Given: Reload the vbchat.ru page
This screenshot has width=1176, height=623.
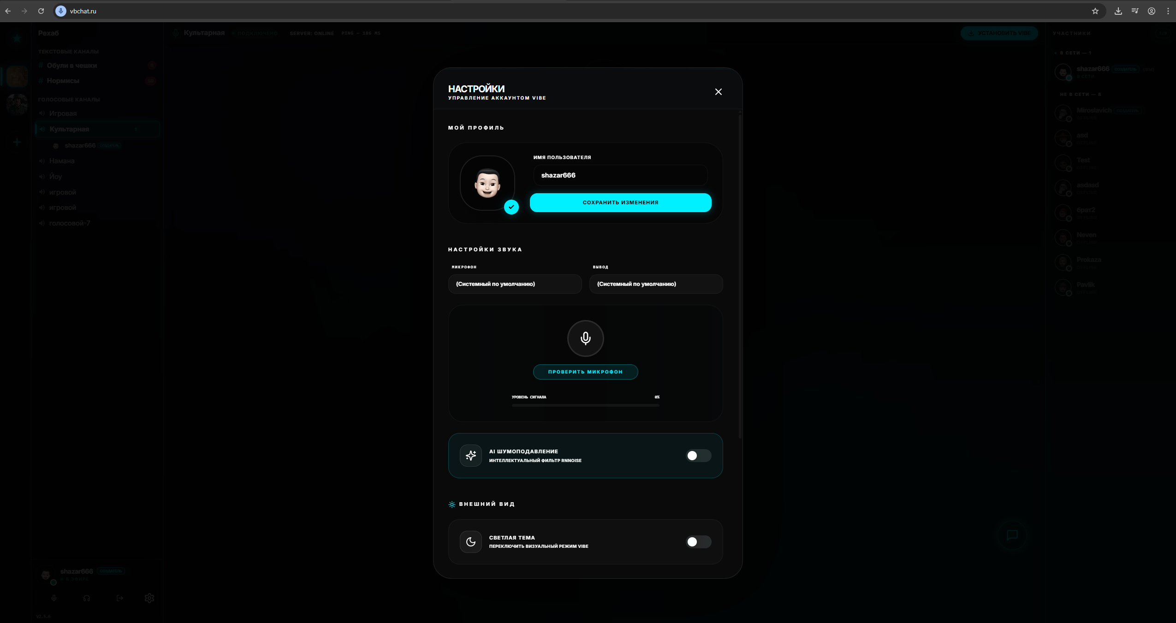Looking at the screenshot, I should [41, 11].
